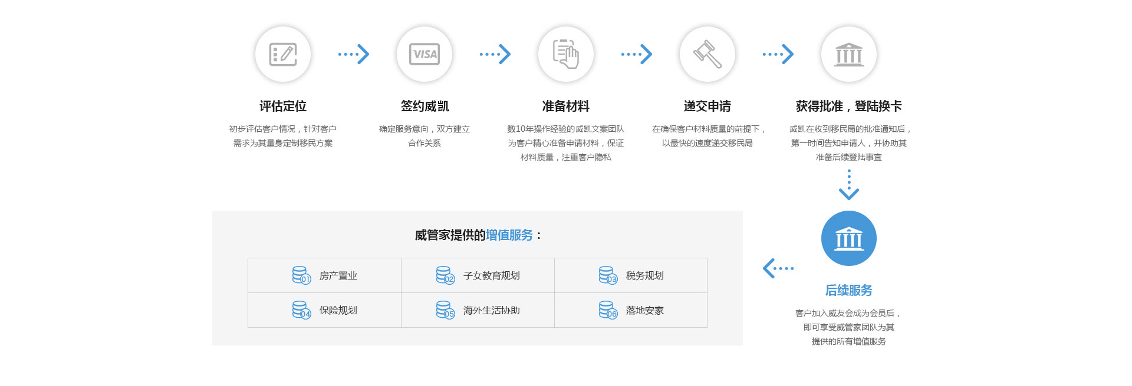The width and height of the screenshot is (1132, 386).
Task: Click the 递交申请 gavel icon
Action: pos(707,54)
